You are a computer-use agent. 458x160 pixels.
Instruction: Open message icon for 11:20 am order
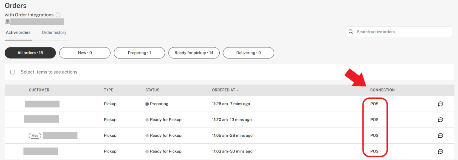pos(440,120)
